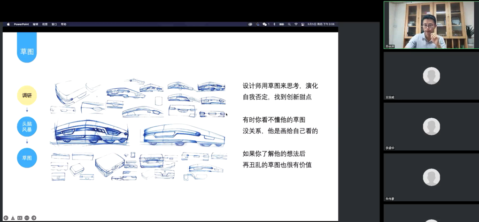
Task: Open the slideshow more options (…) button
Action: [27, 218]
